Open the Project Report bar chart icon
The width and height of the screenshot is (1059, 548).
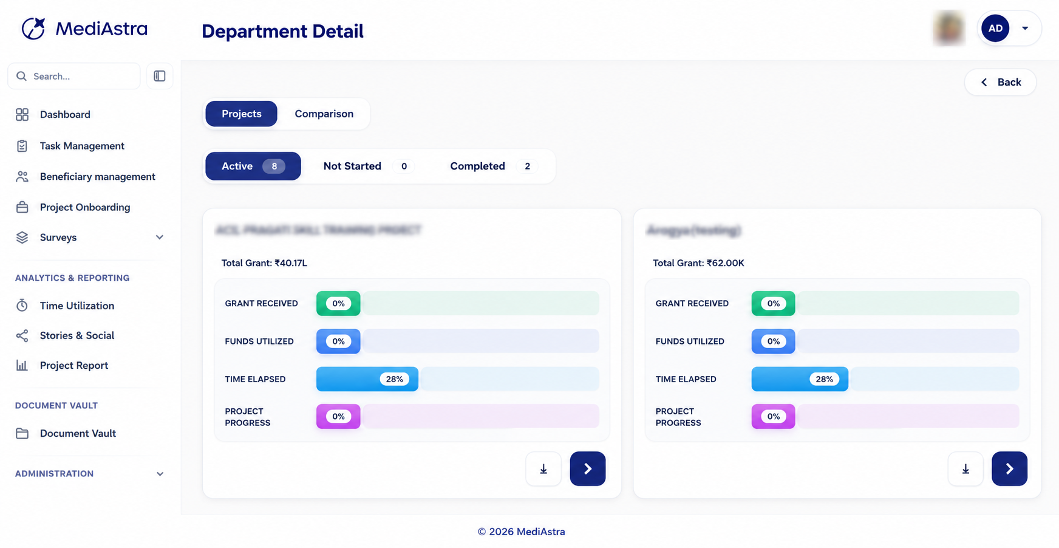pyautogui.click(x=22, y=365)
